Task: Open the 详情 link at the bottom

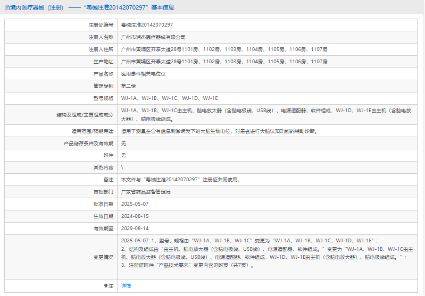Action: click(126, 286)
